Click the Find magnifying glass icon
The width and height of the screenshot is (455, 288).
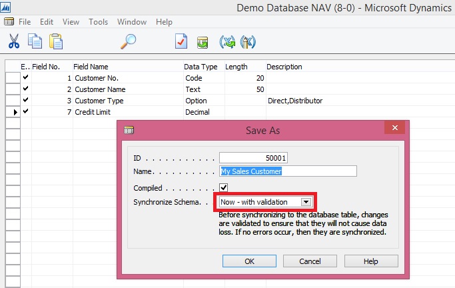click(128, 41)
